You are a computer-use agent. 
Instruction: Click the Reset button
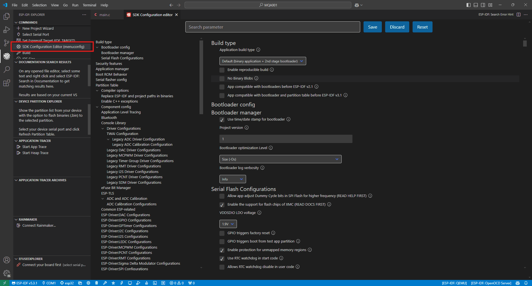[422, 27]
